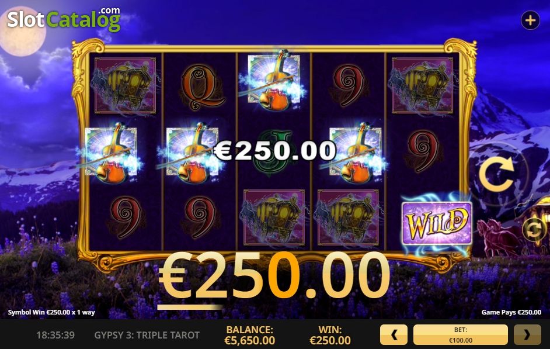Click the carriage symbol at top-left reel
The width and height of the screenshot is (550, 349).
click(125, 85)
